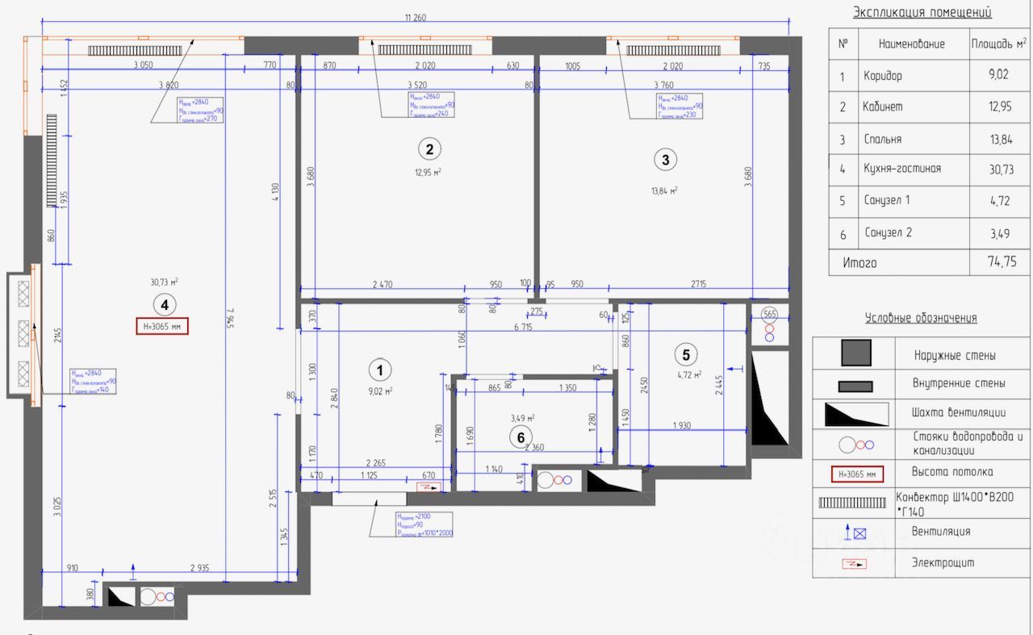Click the '12,95 м²' area label in room 2
The height and width of the screenshot is (635, 1033).
coord(428,172)
